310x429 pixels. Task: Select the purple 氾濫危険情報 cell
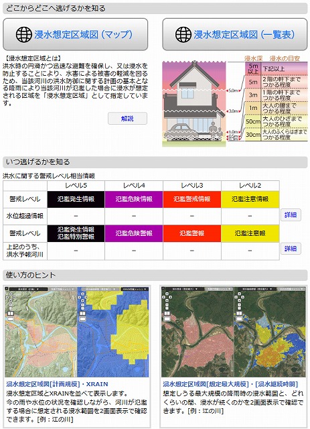pos(134,199)
